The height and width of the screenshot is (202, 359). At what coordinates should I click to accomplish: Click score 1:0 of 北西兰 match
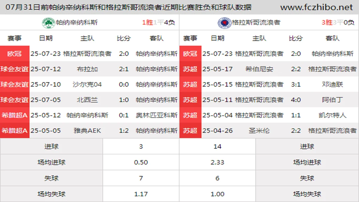pyautogui.click(x=124, y=100)
